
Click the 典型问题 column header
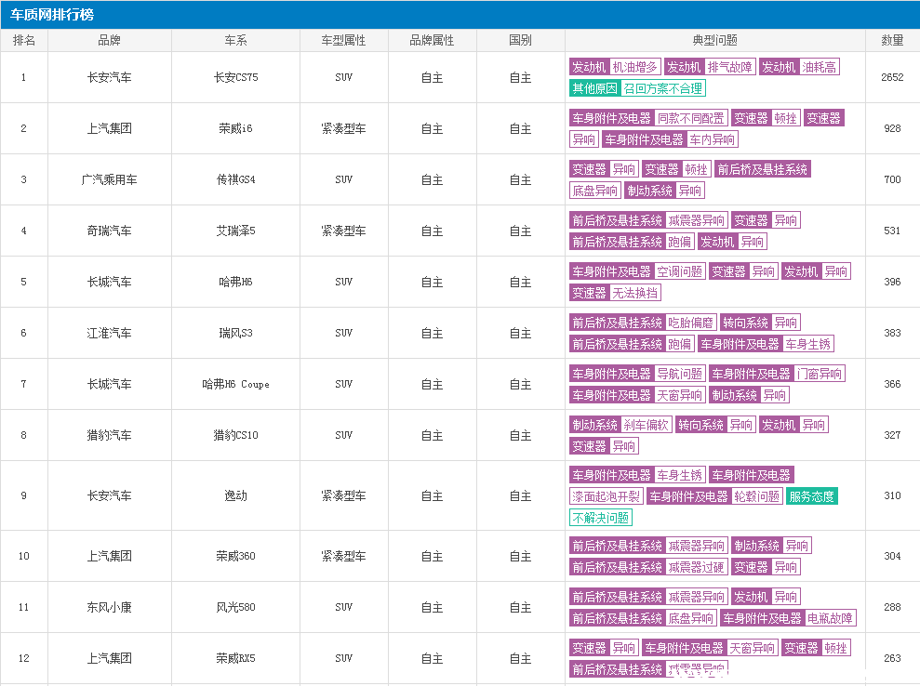pyautogui.click(x=714, y=41)
